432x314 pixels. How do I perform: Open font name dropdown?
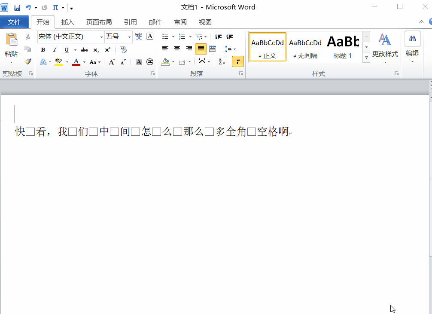click(x=101, y=37)
